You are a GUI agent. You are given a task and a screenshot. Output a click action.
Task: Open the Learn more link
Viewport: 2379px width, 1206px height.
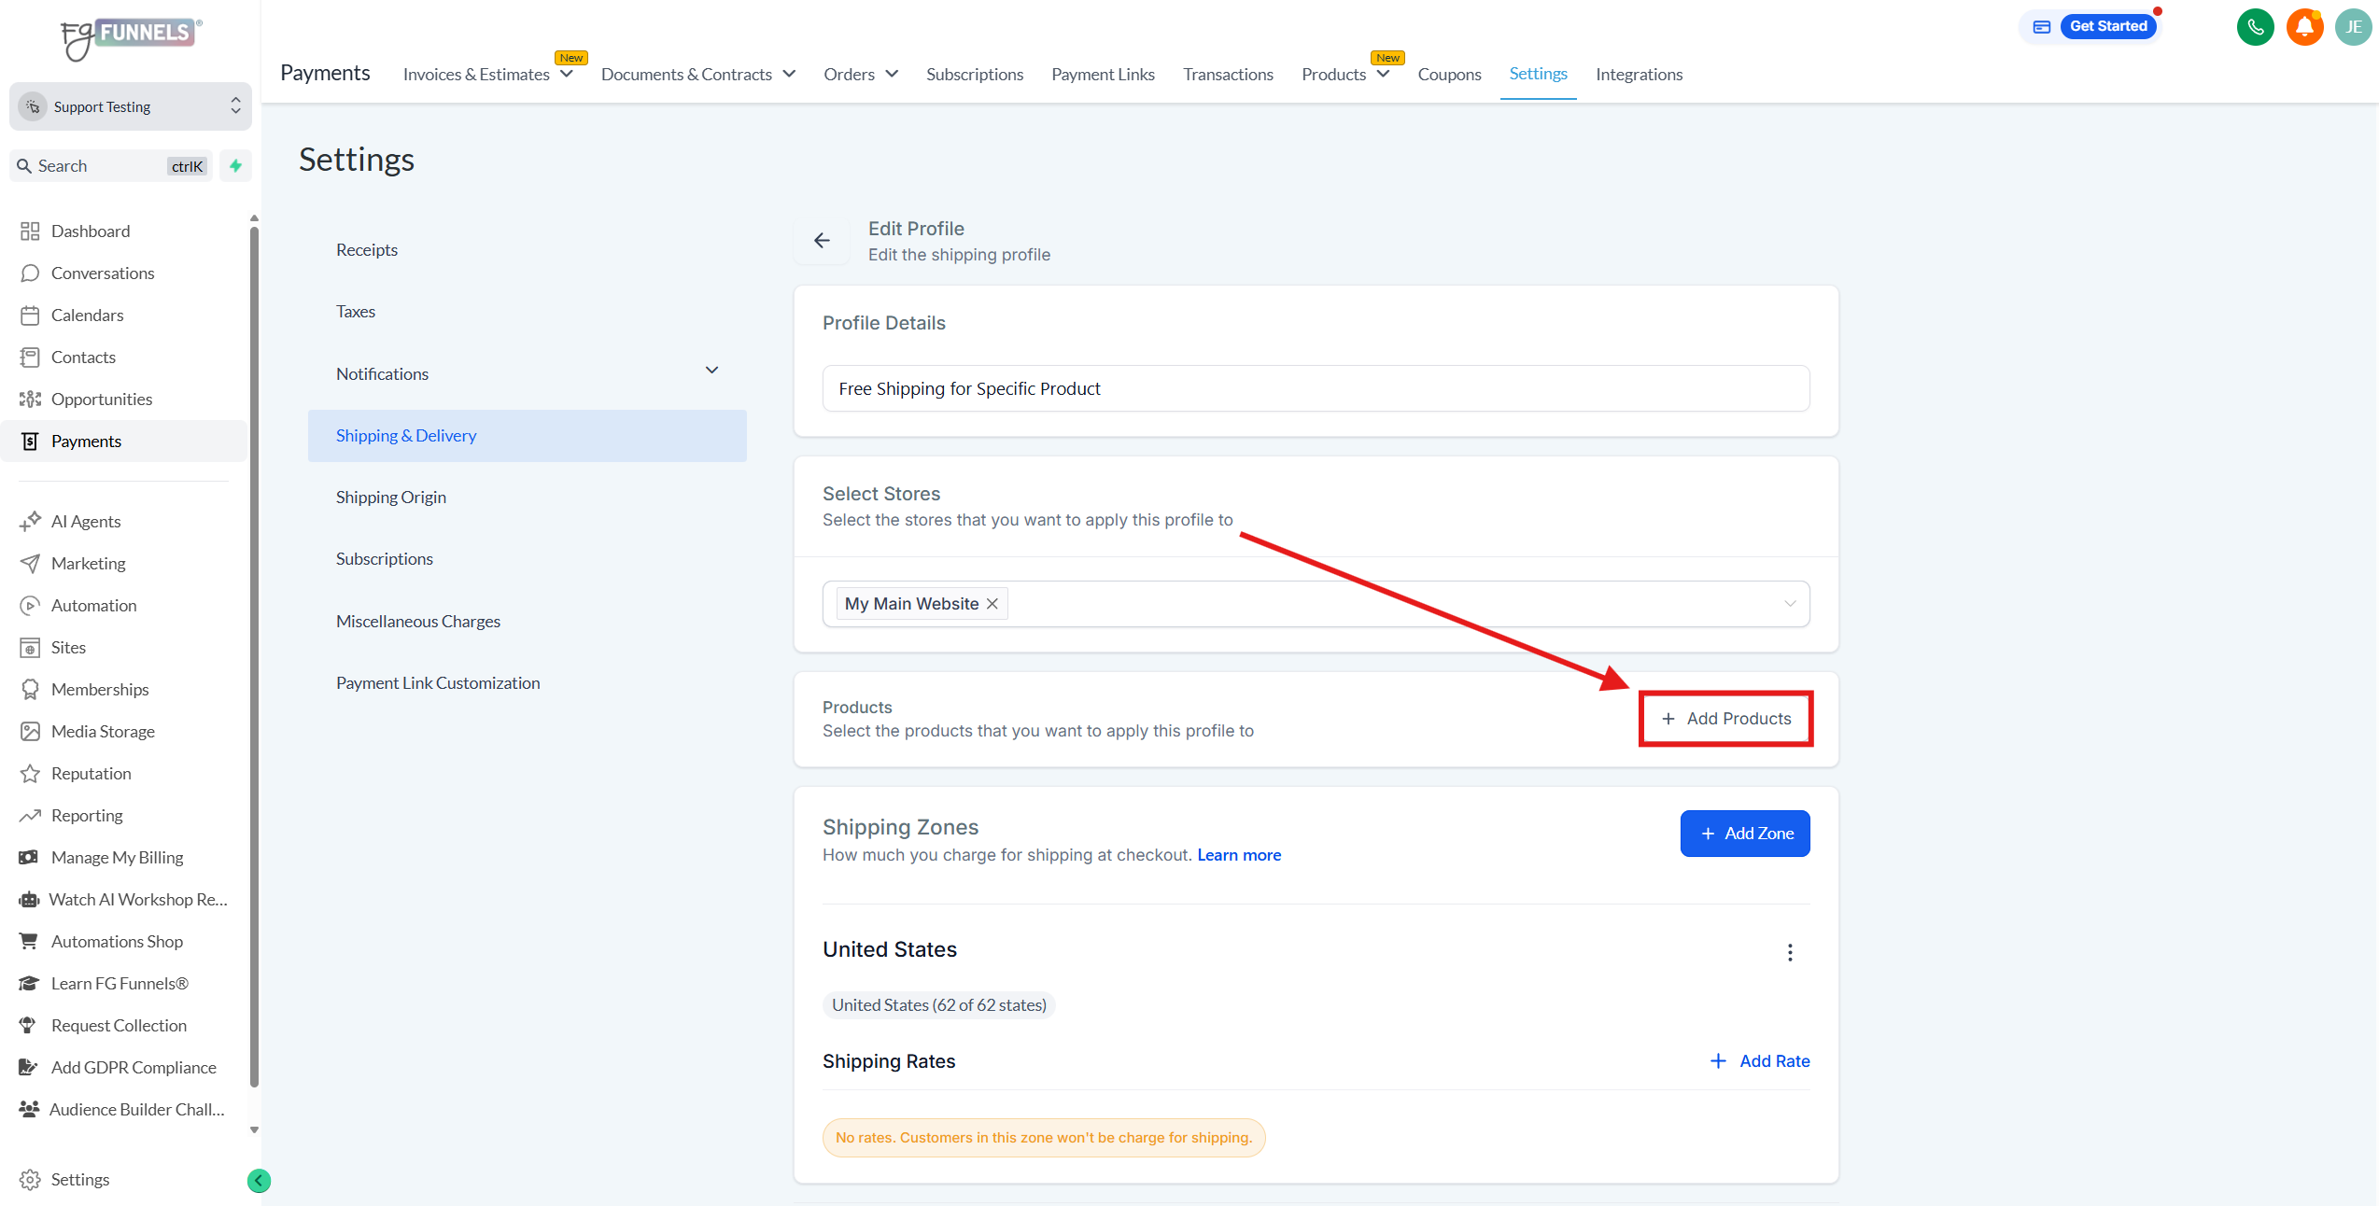coord(1239,855)
